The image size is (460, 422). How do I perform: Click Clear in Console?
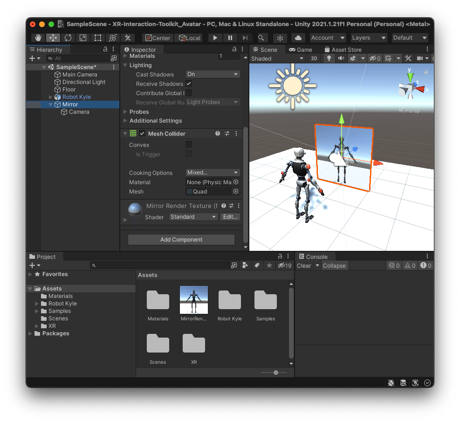pos(303,266)
